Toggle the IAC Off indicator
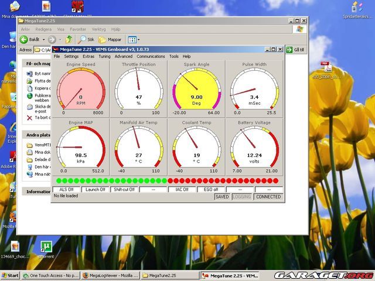Viewport: 375px width, 281px height. point(182,190)
